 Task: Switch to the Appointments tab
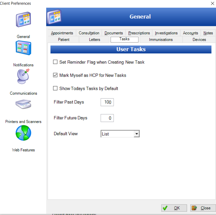click(62, 33)
